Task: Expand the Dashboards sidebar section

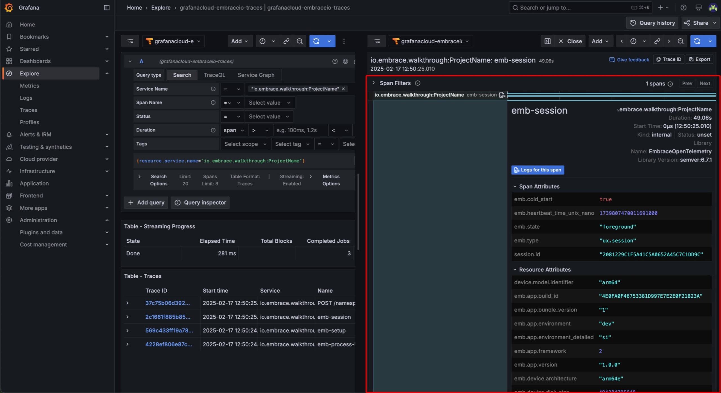Action: [x=107, y=61]
